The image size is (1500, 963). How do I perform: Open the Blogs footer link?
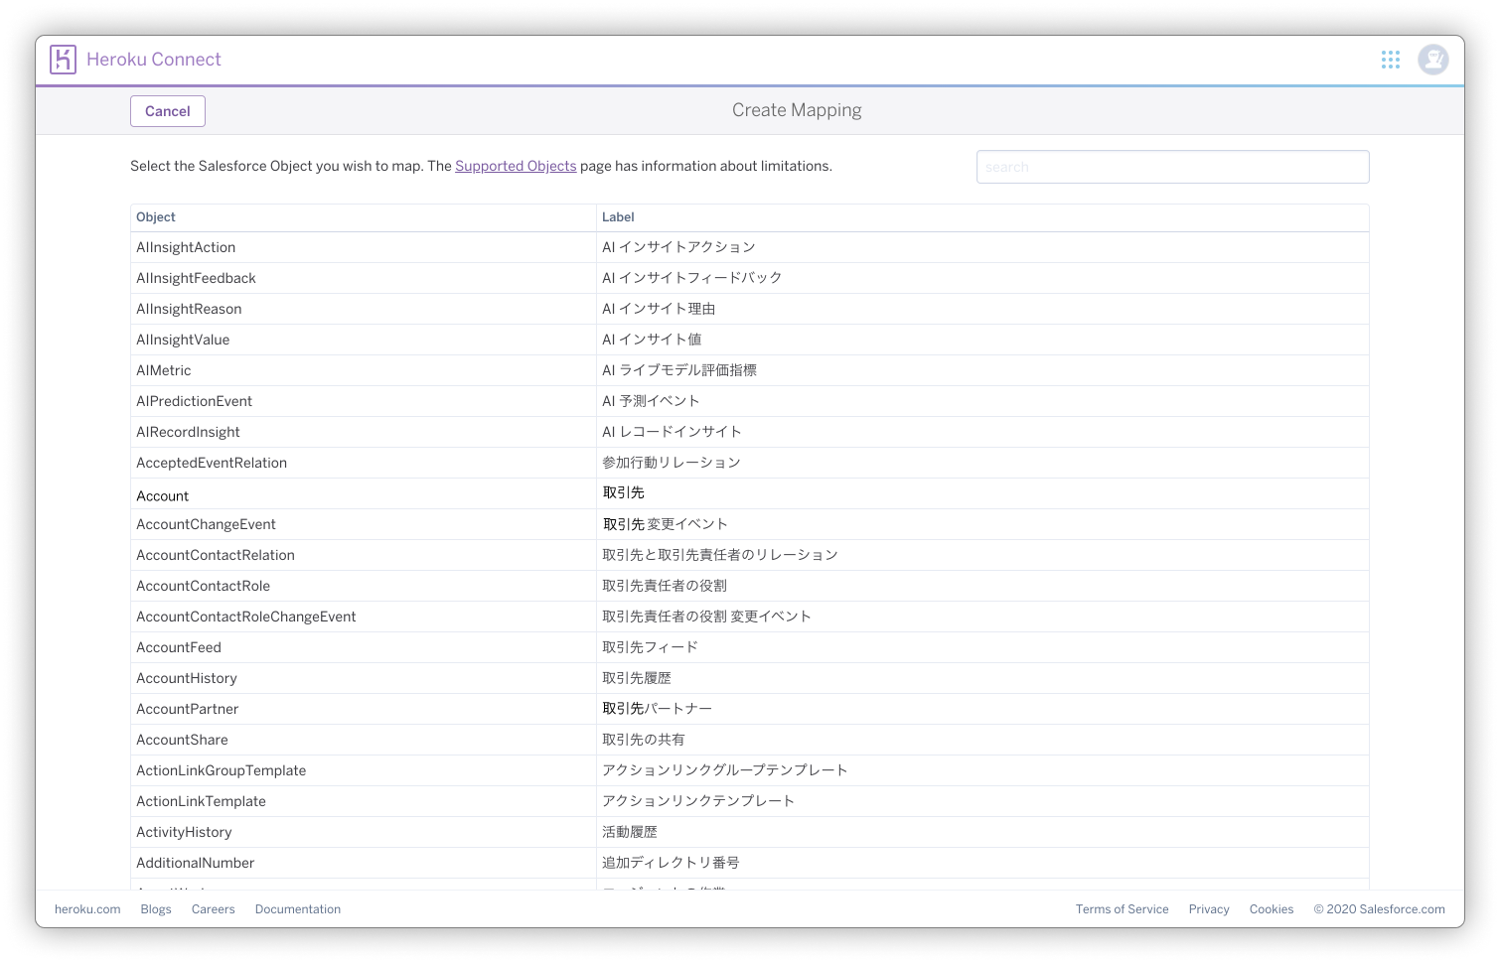[x=156, y=908]
